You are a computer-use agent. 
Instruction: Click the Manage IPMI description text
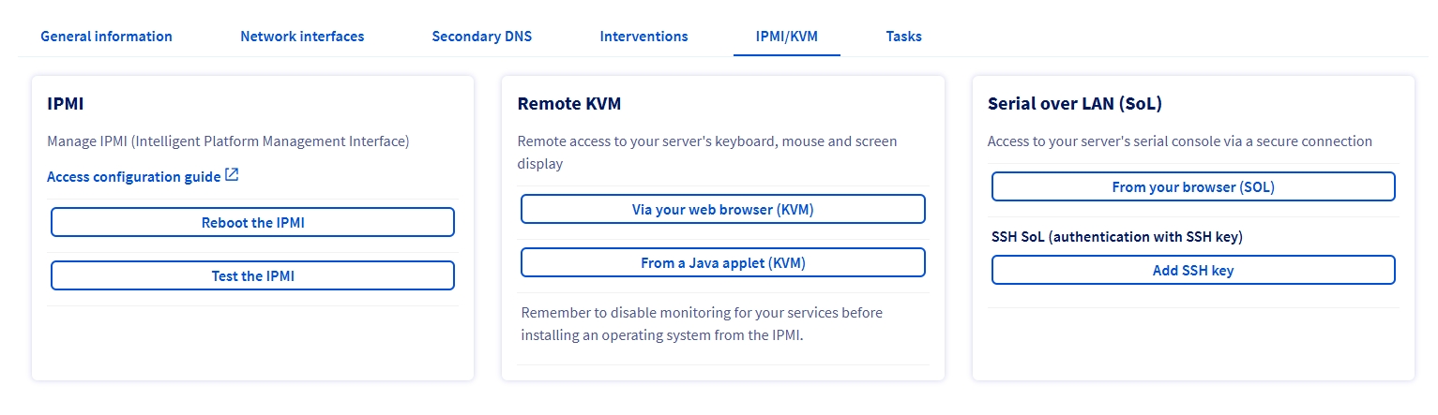tap(228, 141)
